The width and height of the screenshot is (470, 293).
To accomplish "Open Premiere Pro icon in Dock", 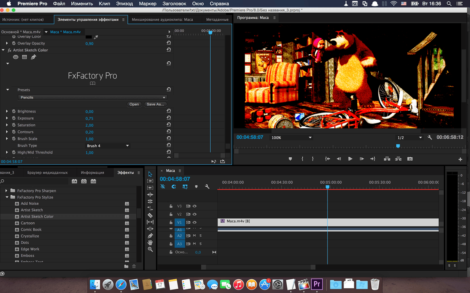I will 316,284.
